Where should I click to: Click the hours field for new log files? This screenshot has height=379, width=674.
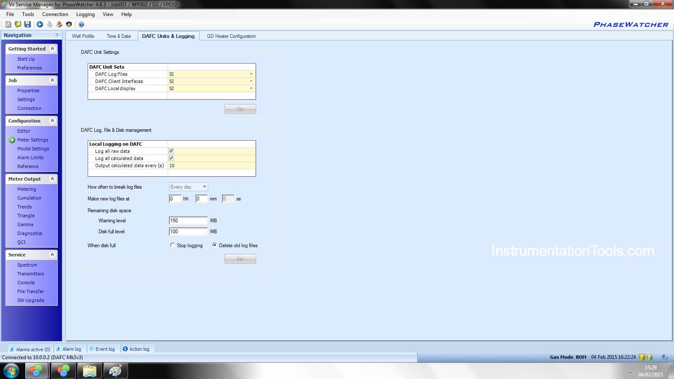coord(175,199)
